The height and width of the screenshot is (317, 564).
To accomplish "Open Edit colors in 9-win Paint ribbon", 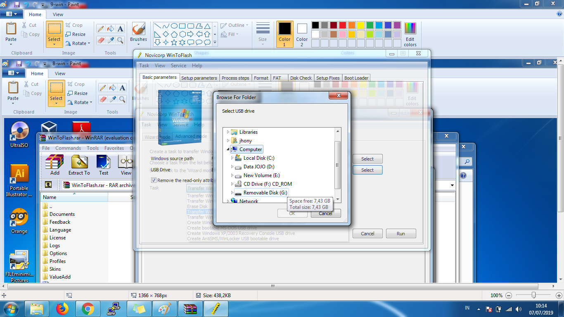I will [410, 34].
